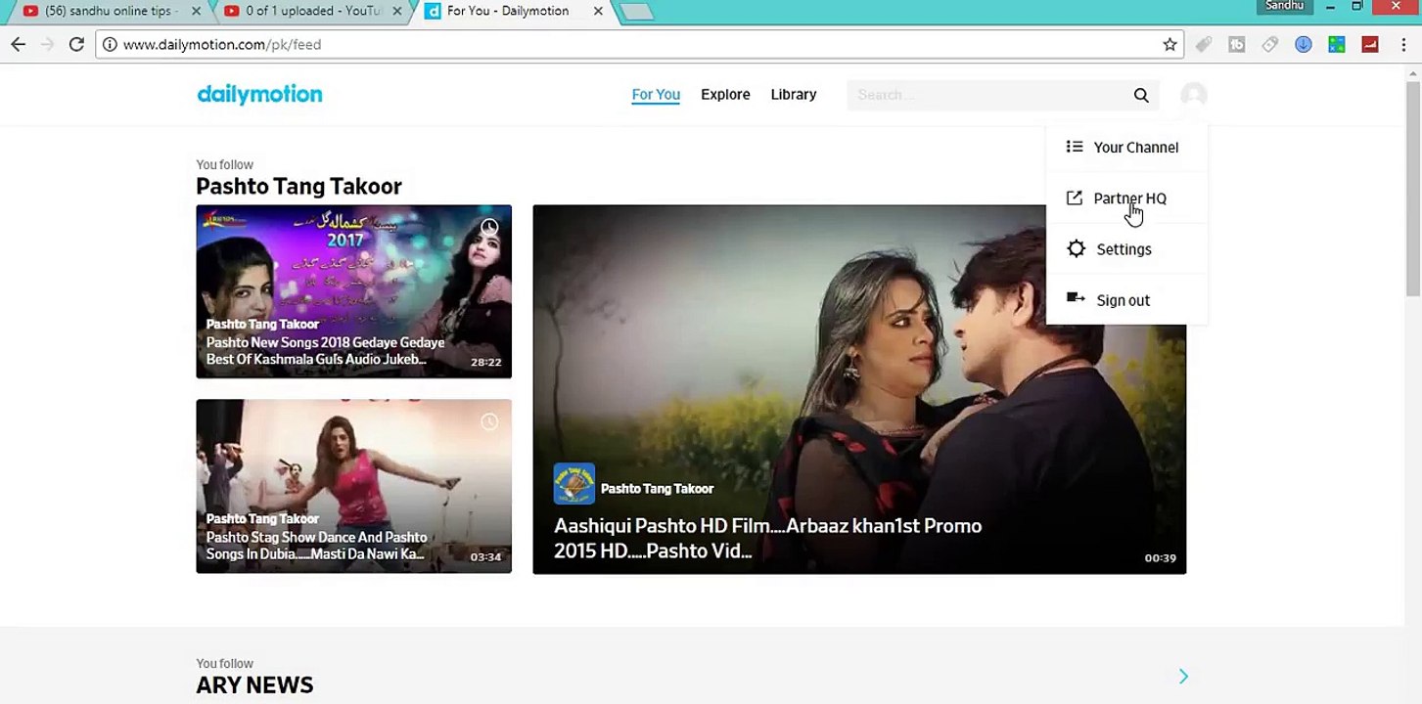Image resolution: width=1422 pixels, height=704 pixels.
Task: Click the Pashto Tang Takoor section heading
Action: 298,187
